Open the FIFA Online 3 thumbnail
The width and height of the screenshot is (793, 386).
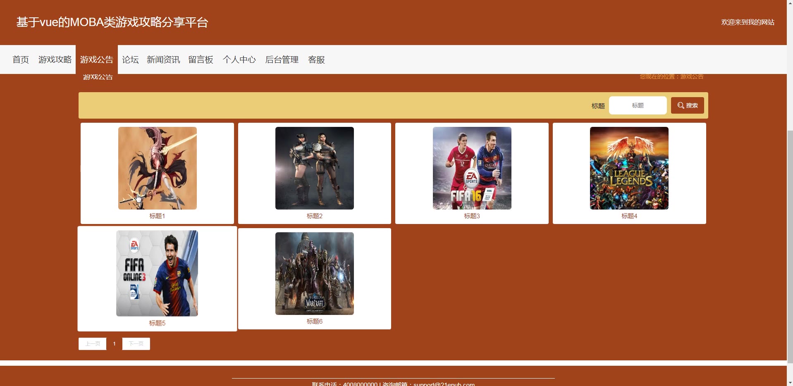(x=157, y=273)
